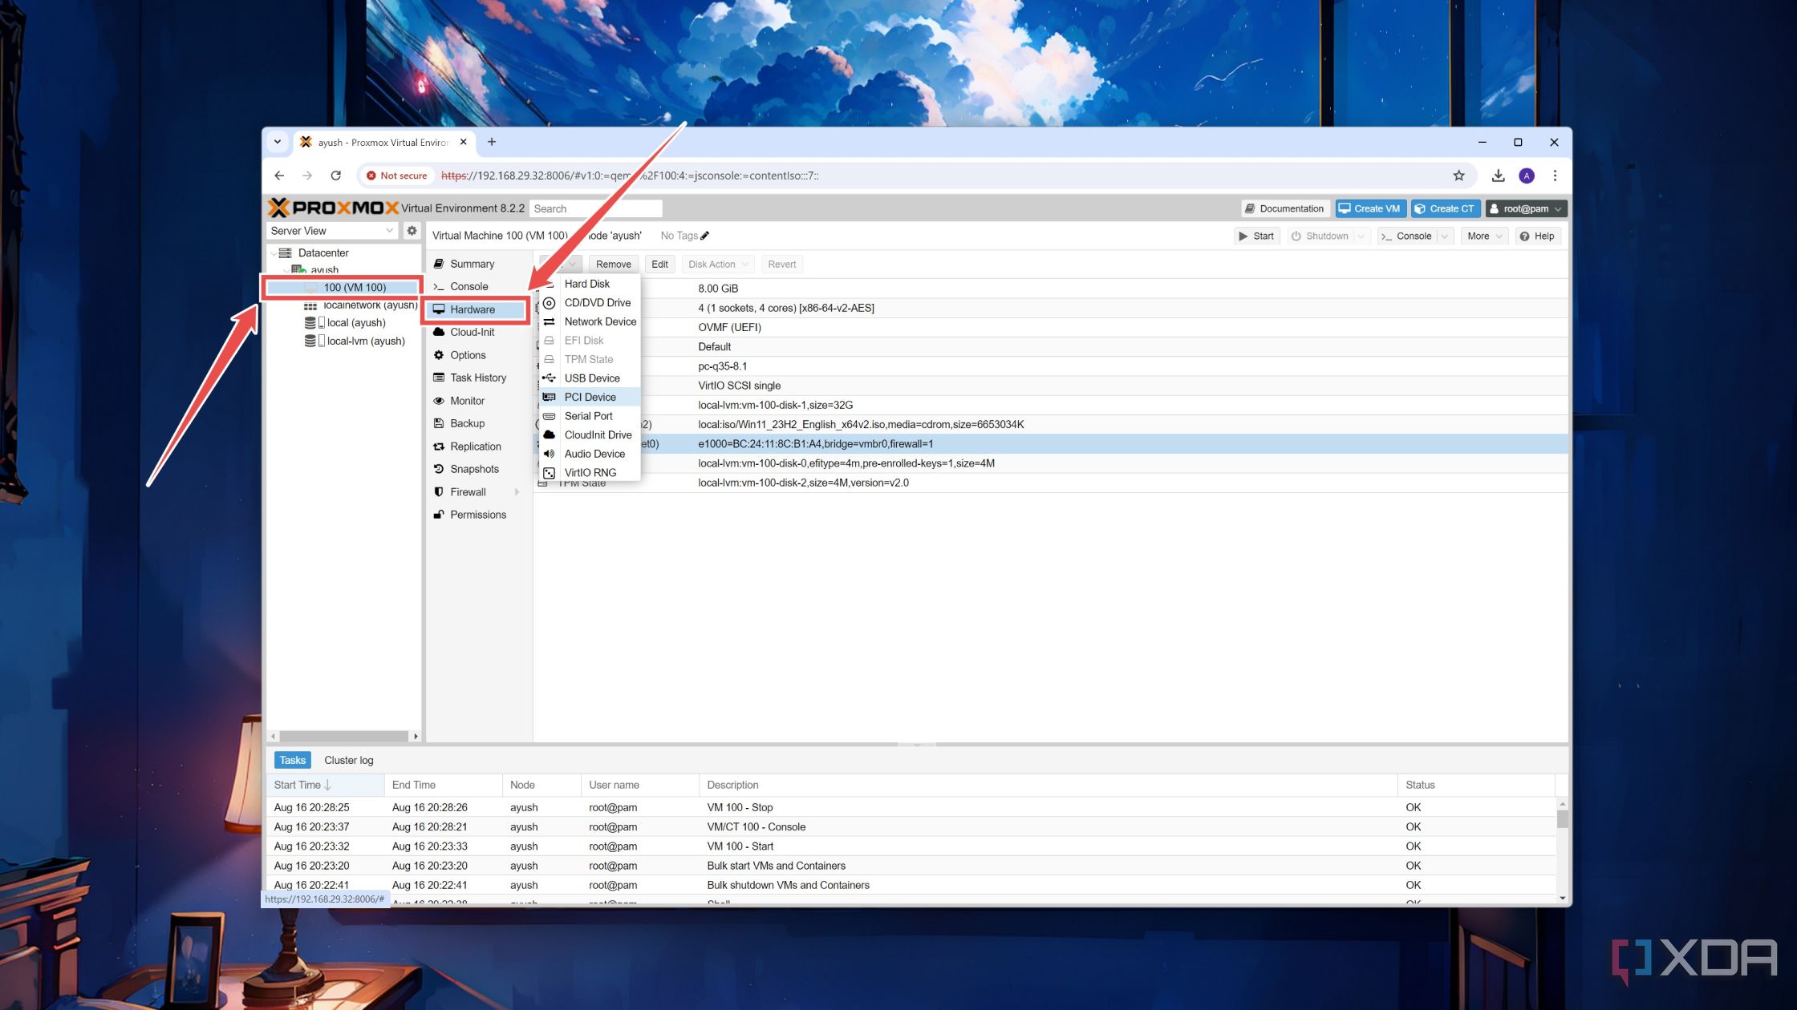Add a Hard Disk from the menu
Image resolution: width=1797 pixels, height=1010 pixels.
[588, 284]
